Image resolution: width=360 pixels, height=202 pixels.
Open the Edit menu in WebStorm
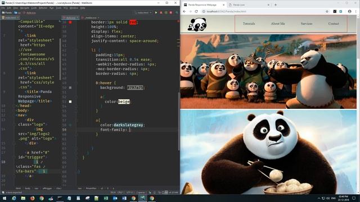pos(9,8)
